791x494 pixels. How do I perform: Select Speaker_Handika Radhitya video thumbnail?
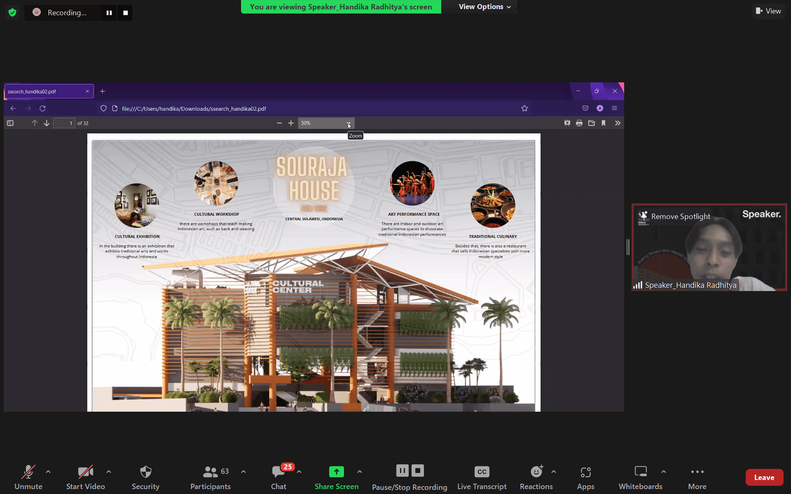(x=709, y=247)
